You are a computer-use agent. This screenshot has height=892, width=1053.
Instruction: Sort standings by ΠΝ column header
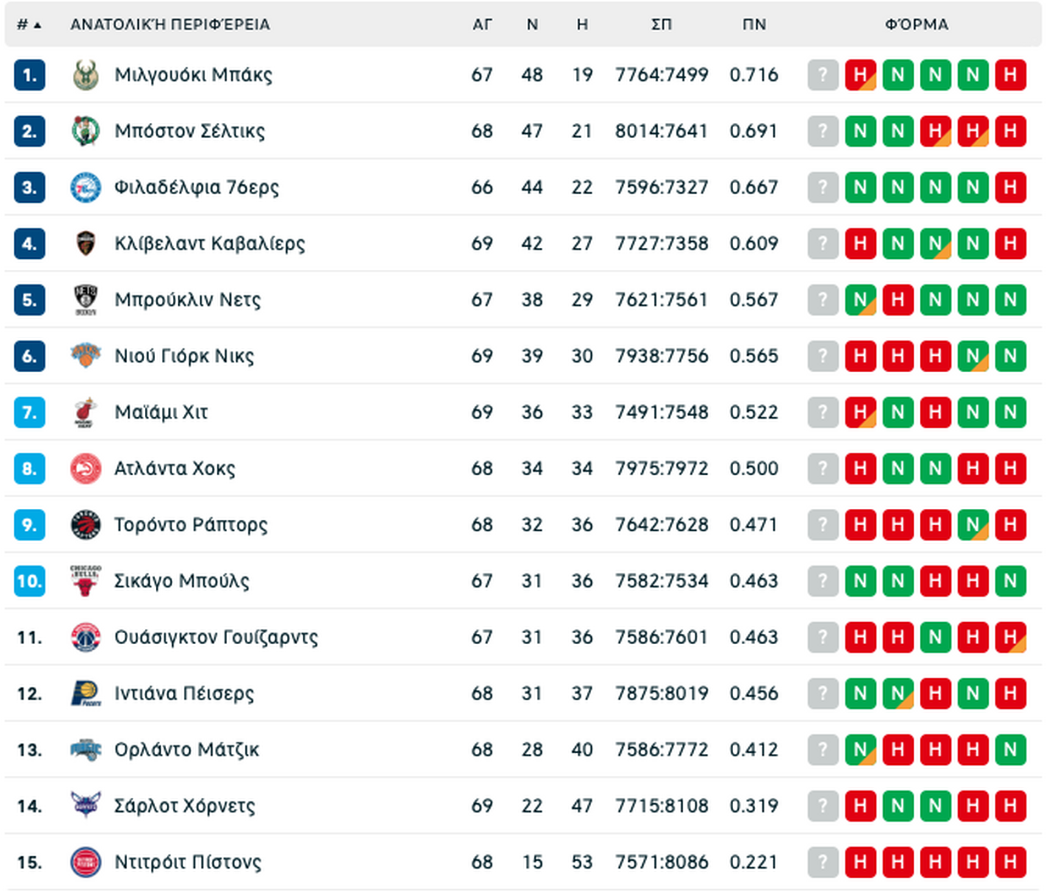754,25
